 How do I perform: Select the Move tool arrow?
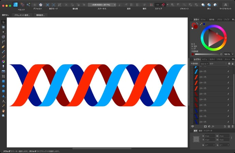click(3, 22)
